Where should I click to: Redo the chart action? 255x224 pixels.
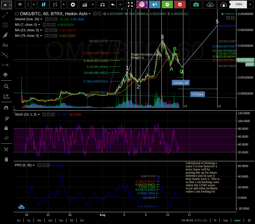tap(120, 4)
